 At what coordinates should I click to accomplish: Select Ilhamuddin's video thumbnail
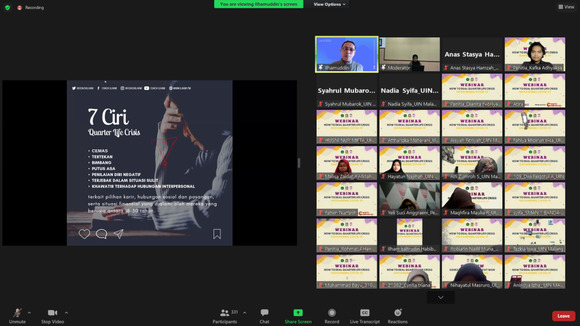pyautogui.click(x=347, y=54)
